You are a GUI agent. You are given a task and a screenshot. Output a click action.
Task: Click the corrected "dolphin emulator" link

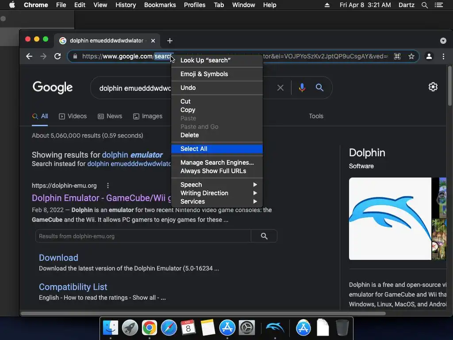click(132, 155)
